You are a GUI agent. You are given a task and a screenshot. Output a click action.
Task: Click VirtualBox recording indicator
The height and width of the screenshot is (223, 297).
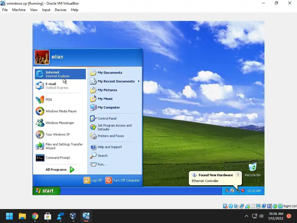264,206
